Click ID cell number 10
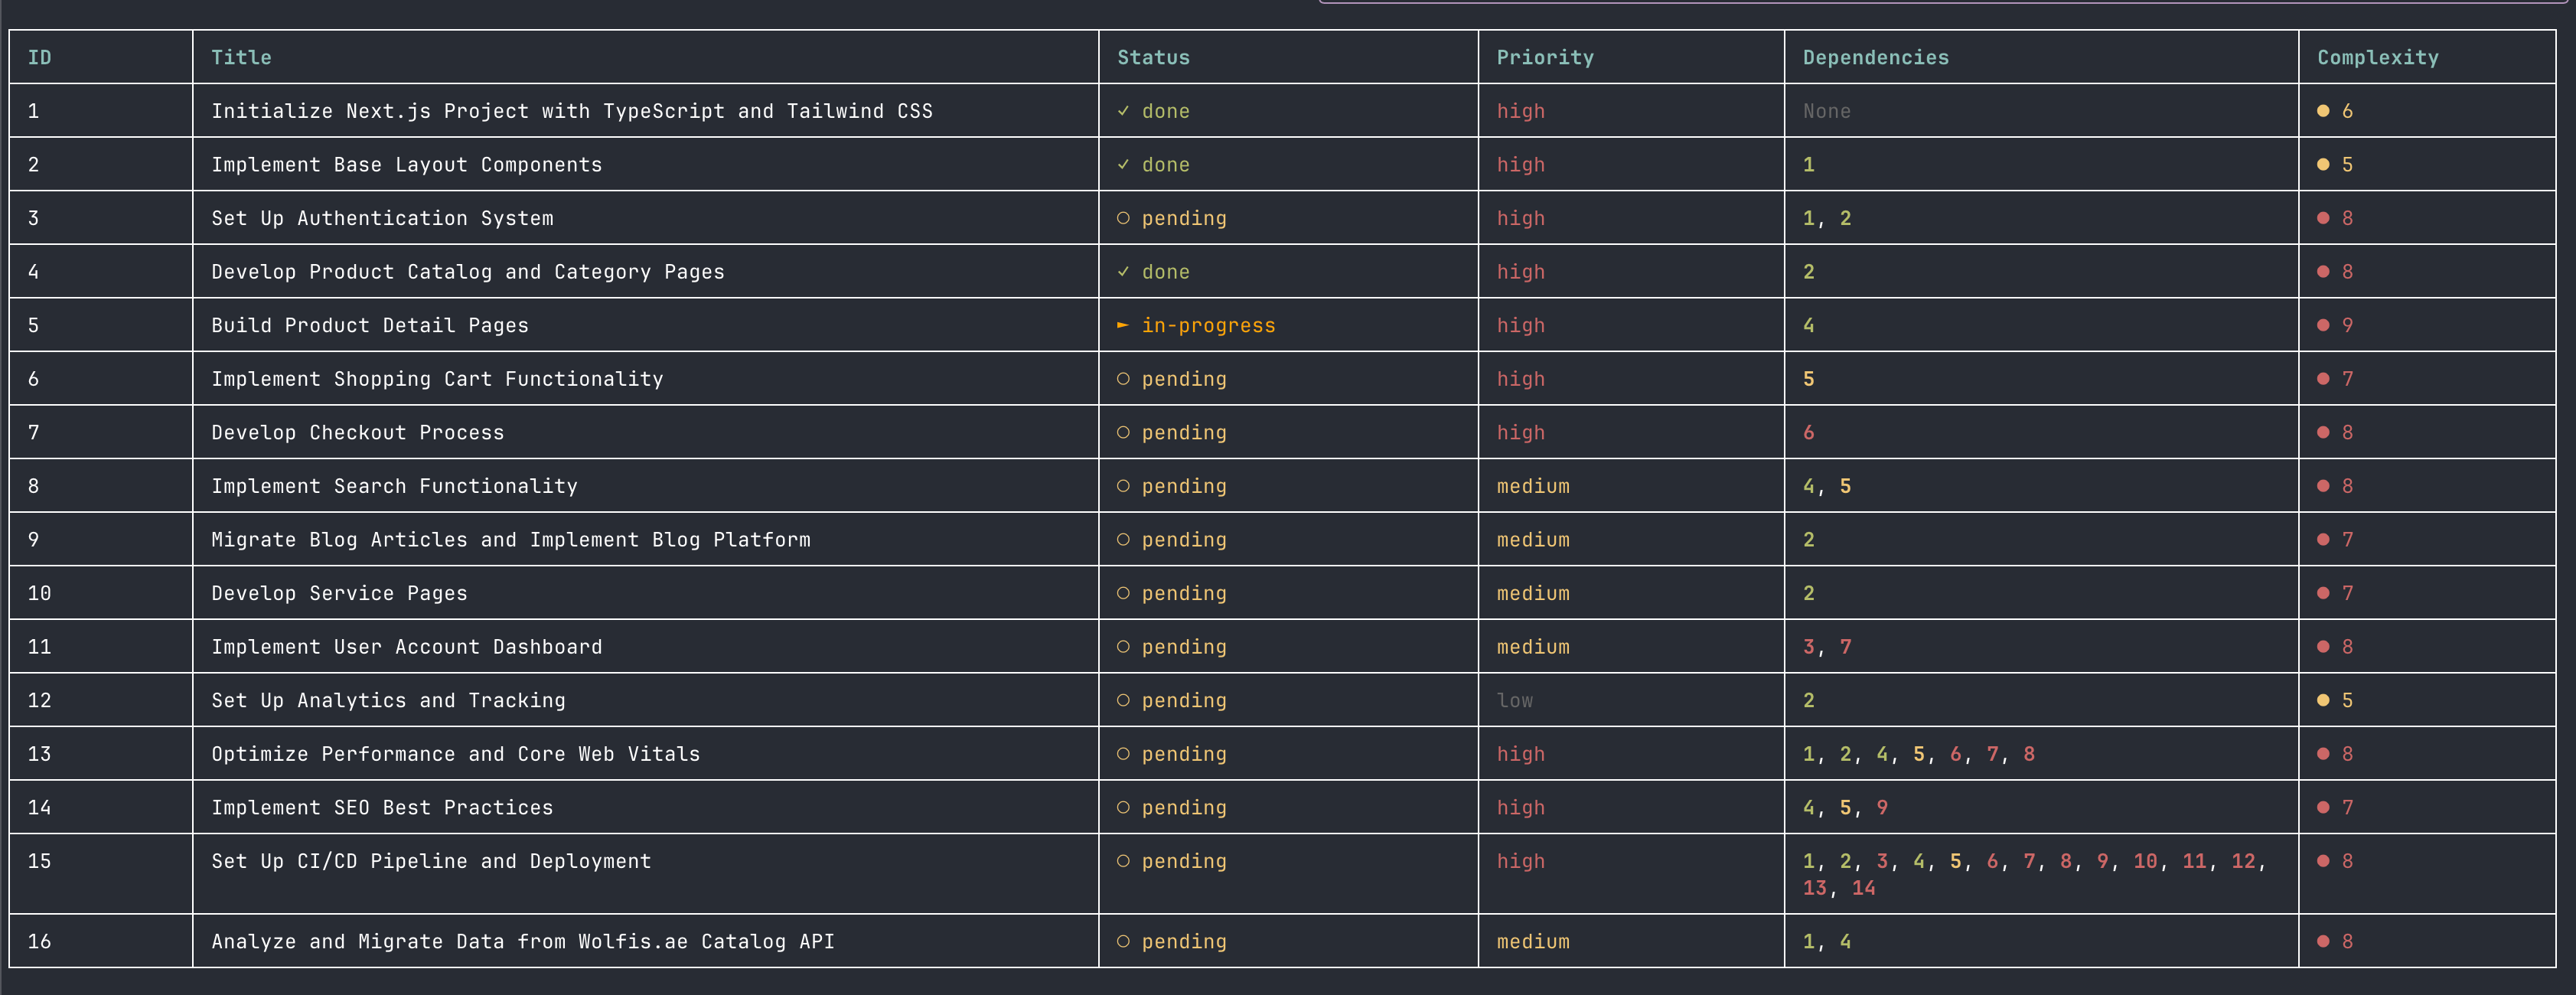 point(39,593)
